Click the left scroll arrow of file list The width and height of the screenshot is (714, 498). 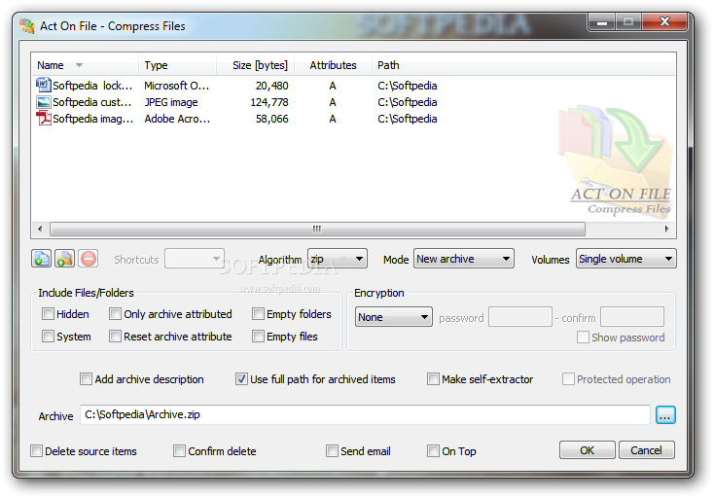[40, 229]
